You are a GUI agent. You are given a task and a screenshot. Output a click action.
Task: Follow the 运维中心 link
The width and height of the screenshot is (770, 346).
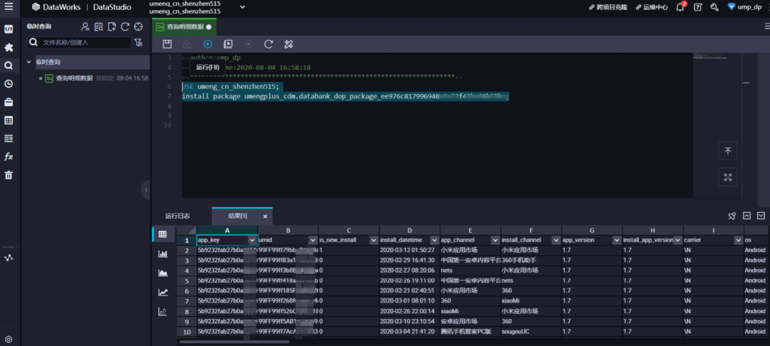point(652,7)
